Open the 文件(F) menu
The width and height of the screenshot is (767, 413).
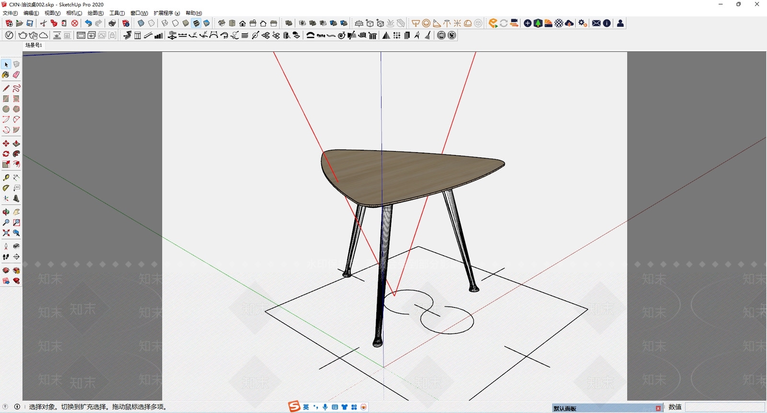(10, 13)
